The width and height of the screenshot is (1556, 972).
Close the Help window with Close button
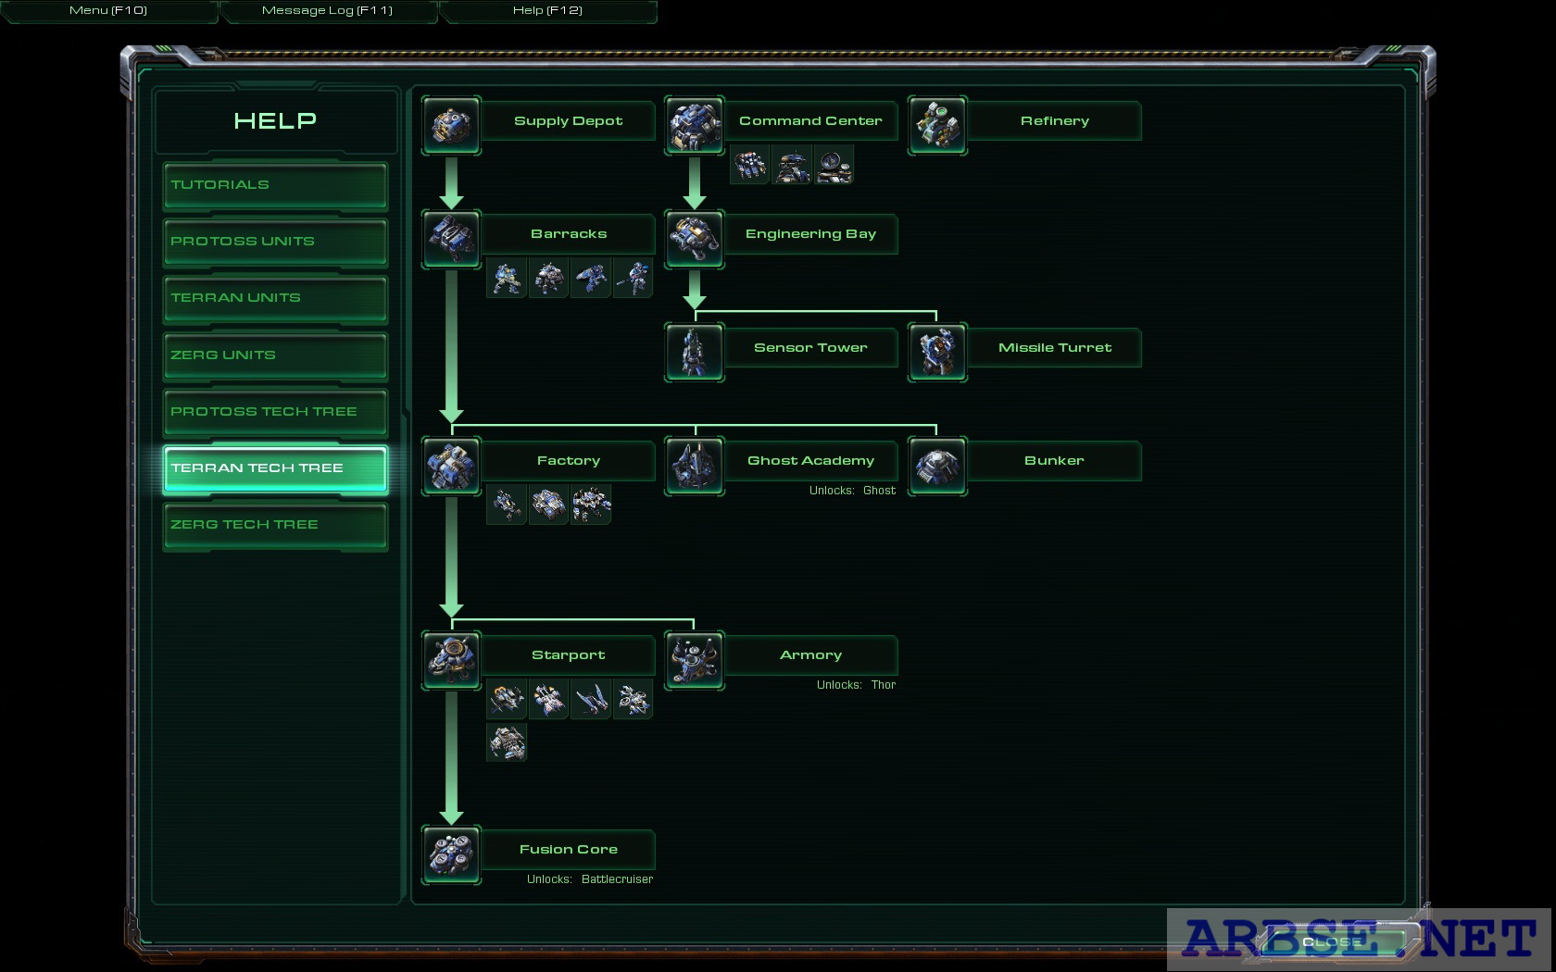coord(1332,941)
